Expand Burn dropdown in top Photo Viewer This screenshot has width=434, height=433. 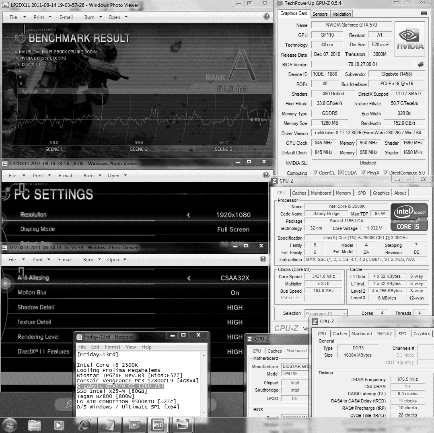point(101,17)
